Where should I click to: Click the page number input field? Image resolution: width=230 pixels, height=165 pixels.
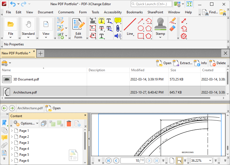[133, 161]
